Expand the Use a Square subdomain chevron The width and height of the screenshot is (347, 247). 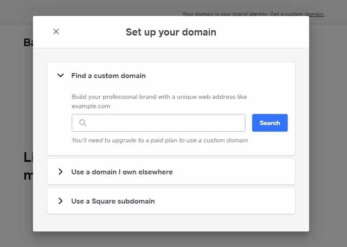tap(60, 201)
